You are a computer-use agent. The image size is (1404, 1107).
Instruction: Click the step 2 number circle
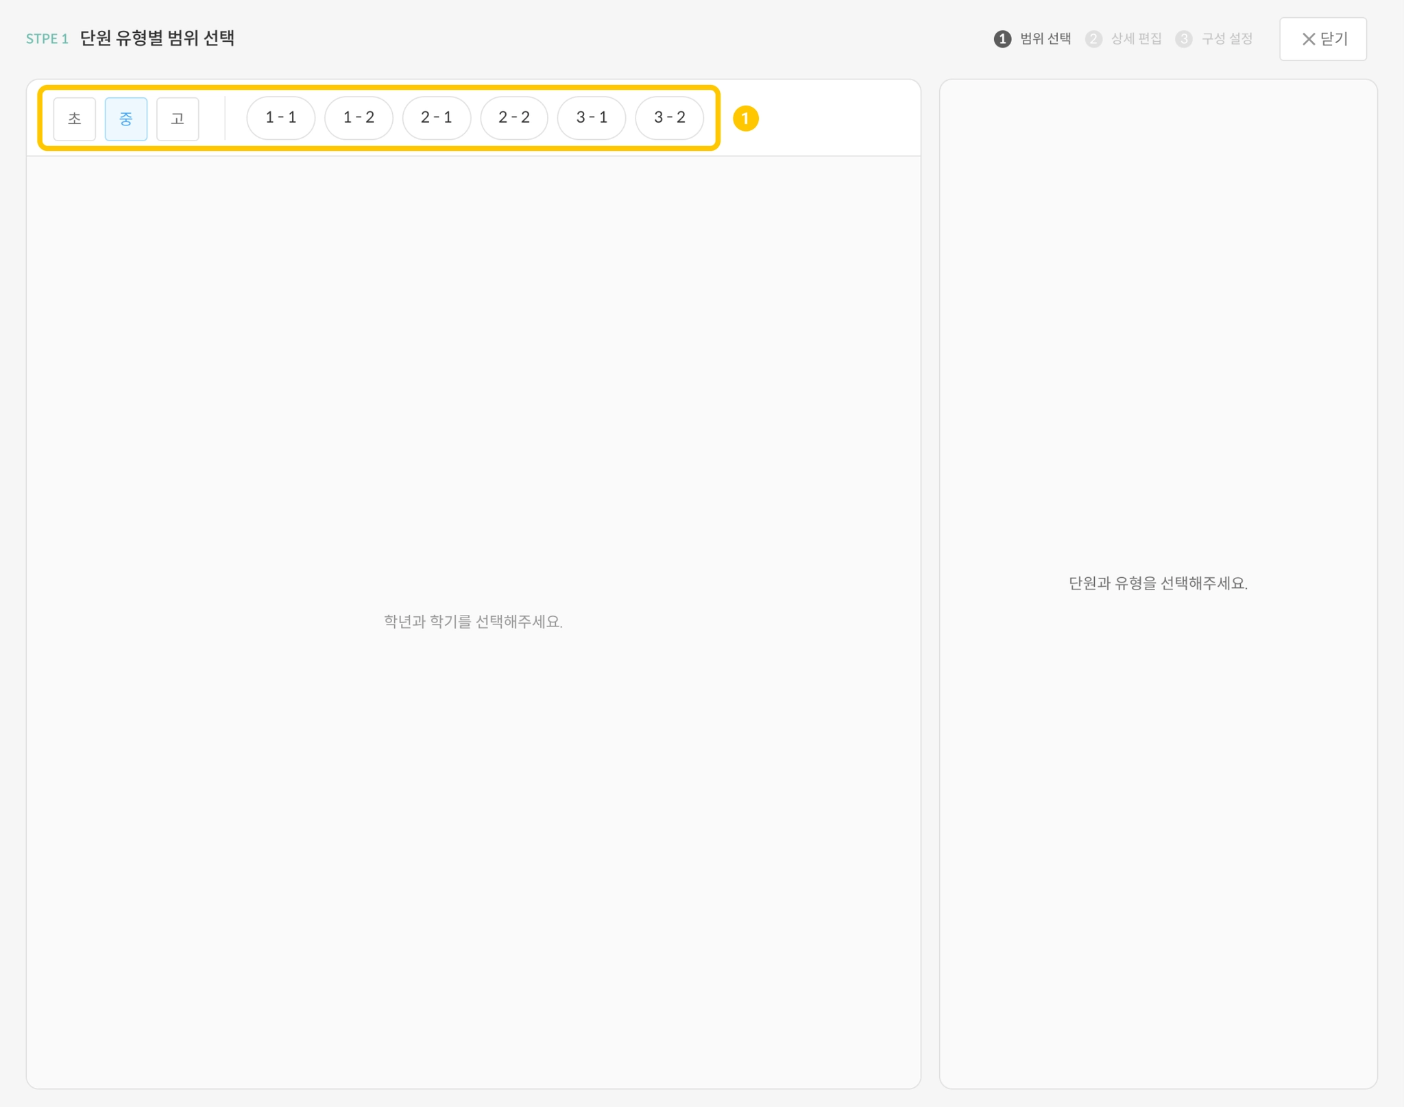pos(1093,39)
